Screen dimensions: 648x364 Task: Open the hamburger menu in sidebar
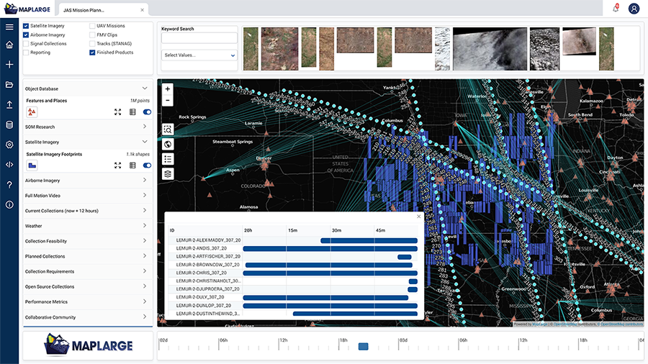click(x=9, y=27)
